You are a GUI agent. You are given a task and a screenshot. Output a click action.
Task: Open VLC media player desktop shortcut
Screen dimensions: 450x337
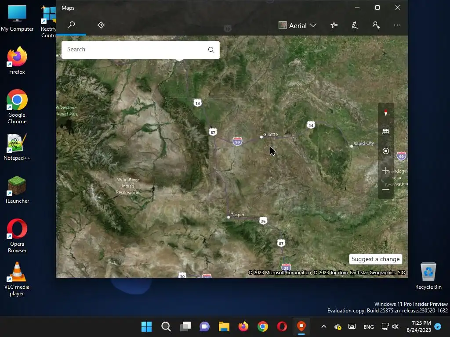pos(17,279)
